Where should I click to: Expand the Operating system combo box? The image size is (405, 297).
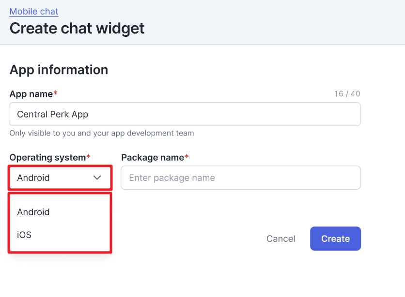click(60, 178)
